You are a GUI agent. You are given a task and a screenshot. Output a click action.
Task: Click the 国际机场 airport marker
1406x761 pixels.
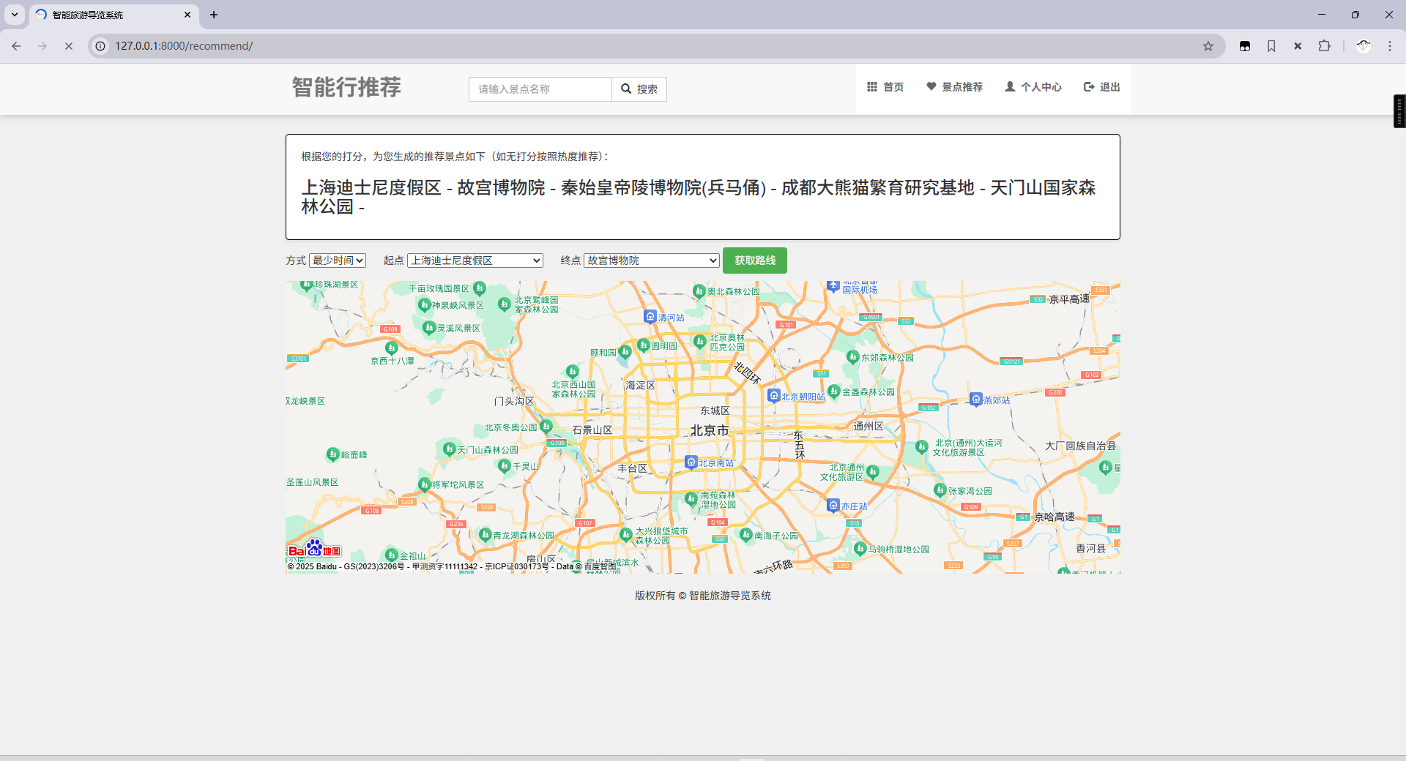tap(833, 286)
